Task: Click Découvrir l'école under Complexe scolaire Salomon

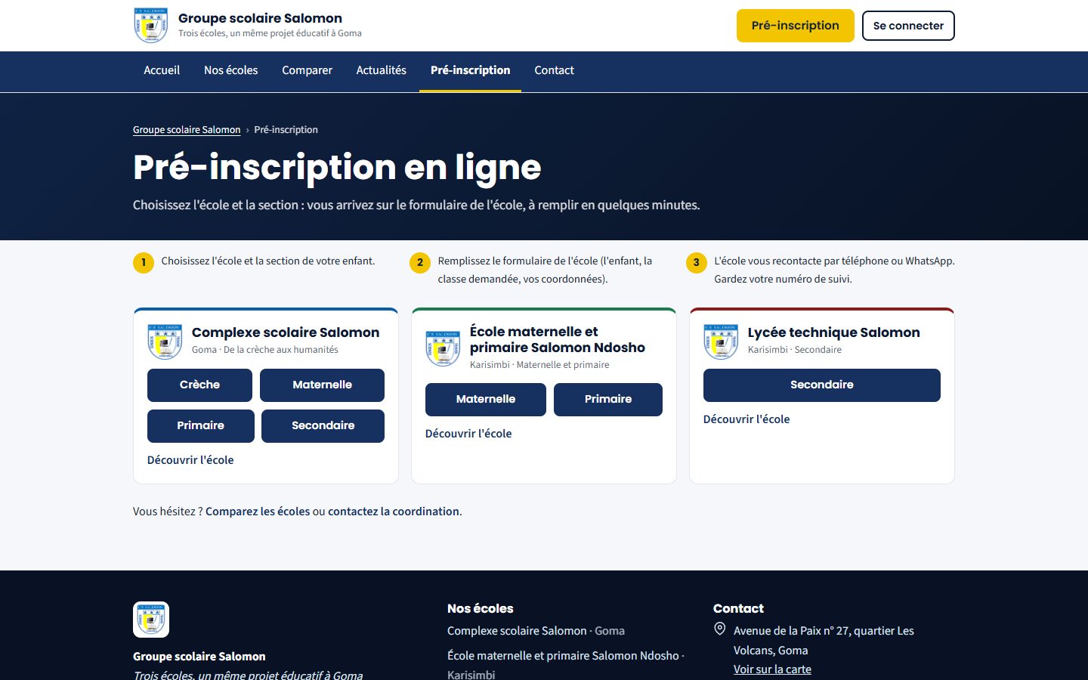Action: pyautogui.click(x=190, y=460)
